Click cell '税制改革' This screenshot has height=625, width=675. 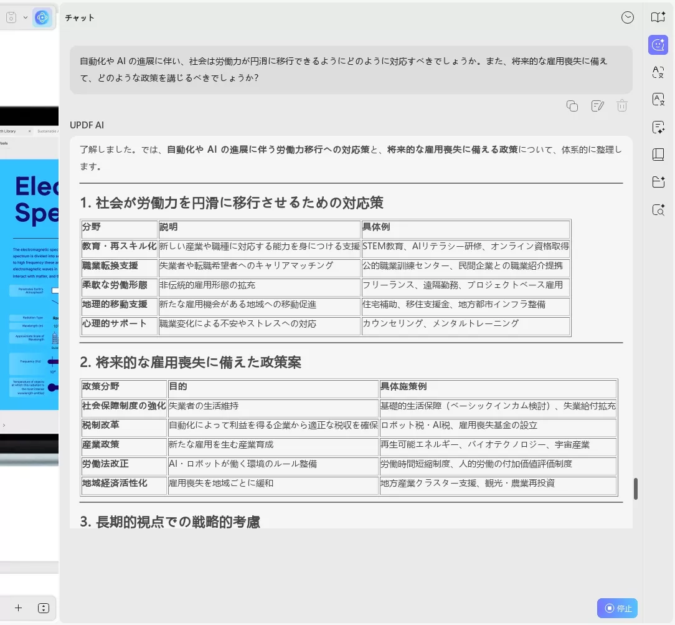124,427
